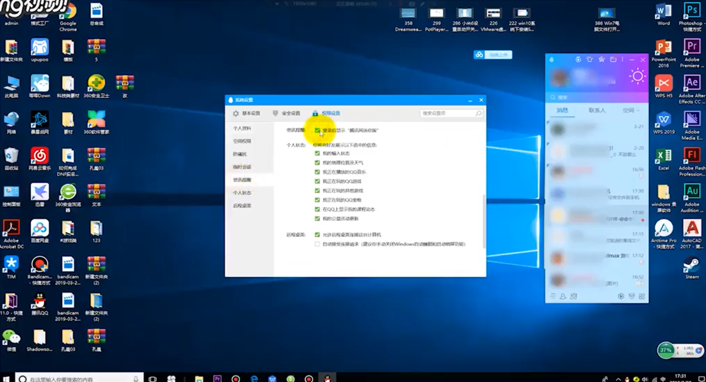Toggle the 登录后显示腾讯网迷你版 checkbox
The image size is (706, 382).
[317, 130]
